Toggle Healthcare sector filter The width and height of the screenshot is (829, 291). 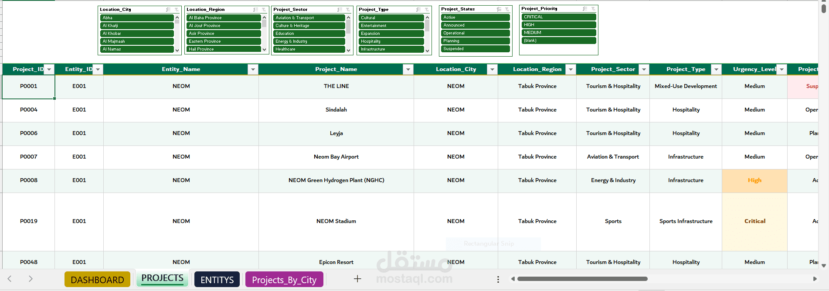coord(309,49)
